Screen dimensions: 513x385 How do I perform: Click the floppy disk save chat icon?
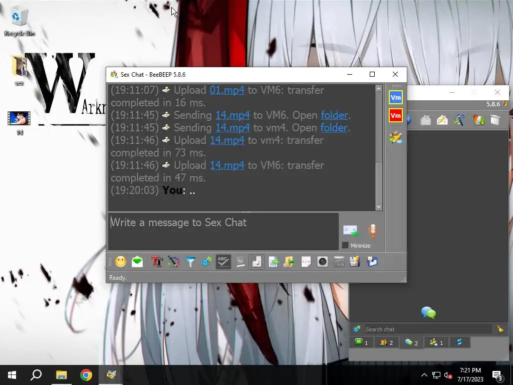(x=355, y=262)
